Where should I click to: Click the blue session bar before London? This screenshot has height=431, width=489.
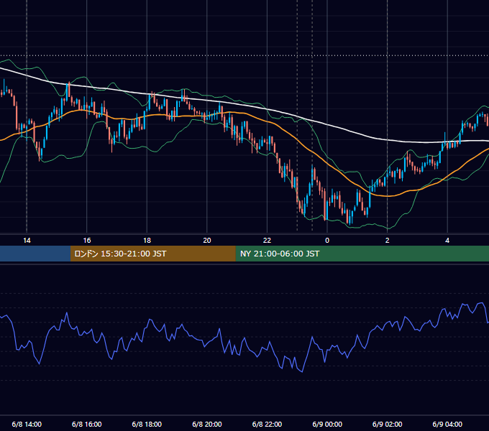pyautogui.click(x=35, y=254)
